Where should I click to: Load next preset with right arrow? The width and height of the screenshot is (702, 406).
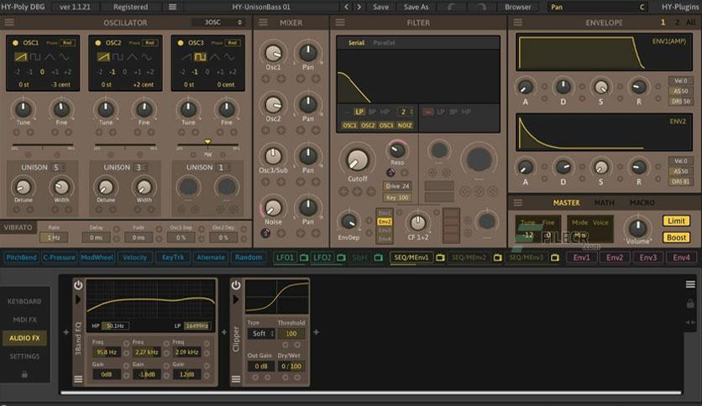coord(359,7)
